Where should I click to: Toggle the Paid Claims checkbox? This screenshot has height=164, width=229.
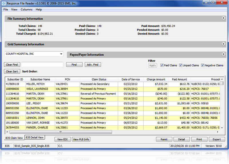(x=162, y=65)
